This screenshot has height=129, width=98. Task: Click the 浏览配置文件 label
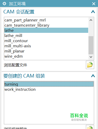pyautogui.click(x=15, y=65)
